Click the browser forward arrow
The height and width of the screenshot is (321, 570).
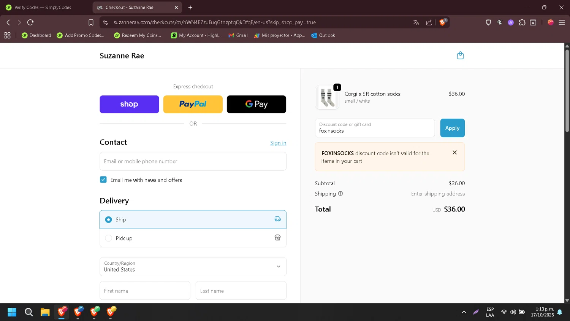19,22
